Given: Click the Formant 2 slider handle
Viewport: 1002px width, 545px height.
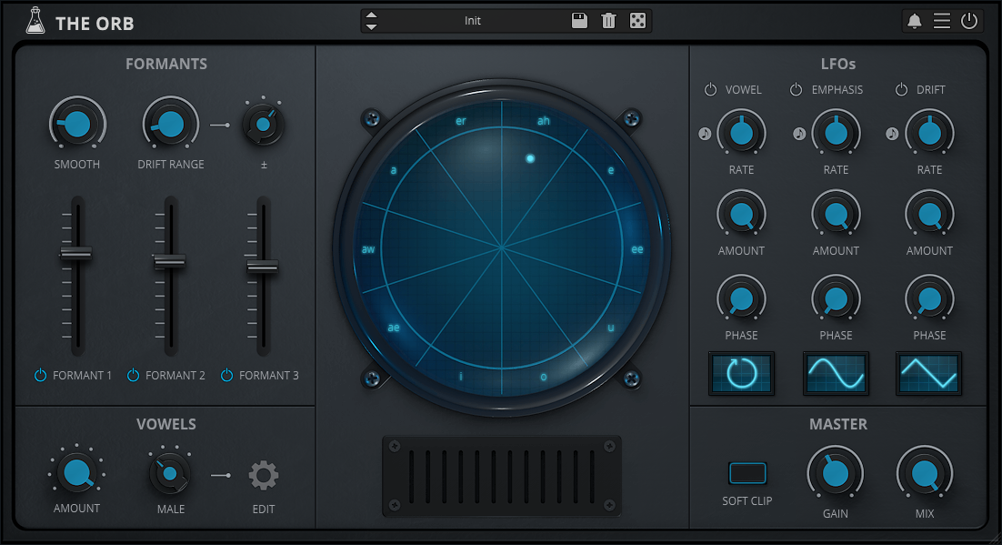Looking at the screenshot, I should tap(169, 261).
